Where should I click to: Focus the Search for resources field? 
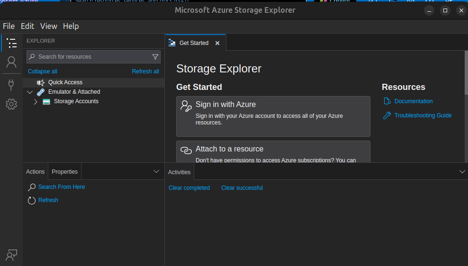(x=93, y=57)
